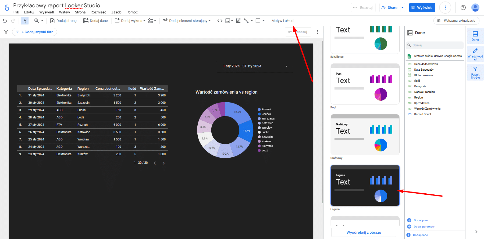Go to next table page
The height and width of the screenshot is (239, 484).
click(x=163, y=163)
